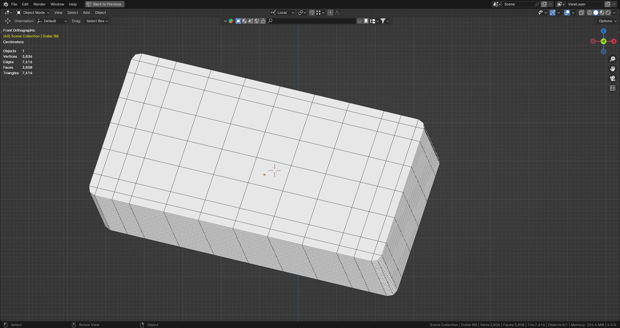Open the shading options arrow

coord(614,13)
